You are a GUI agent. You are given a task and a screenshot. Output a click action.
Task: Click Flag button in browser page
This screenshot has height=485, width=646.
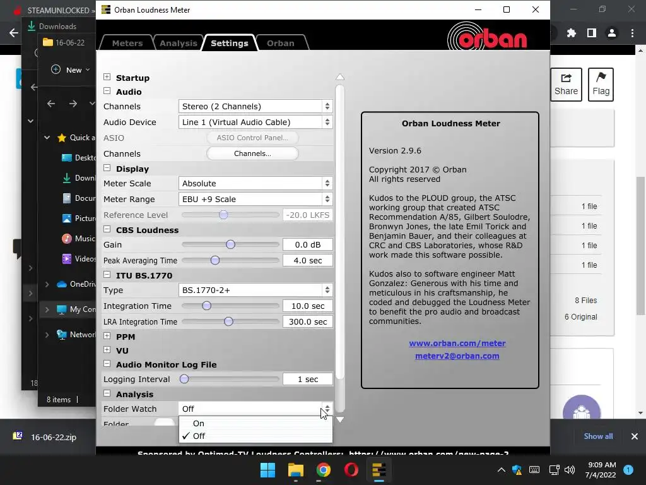click(x=601, y=85)
